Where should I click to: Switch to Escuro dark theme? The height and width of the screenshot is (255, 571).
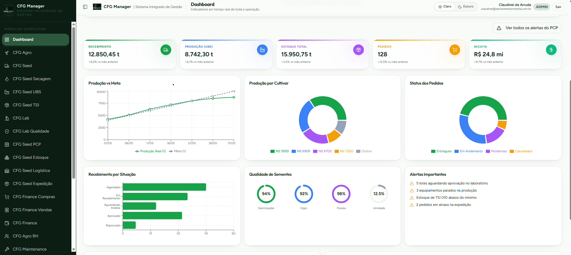pos(466,7)
